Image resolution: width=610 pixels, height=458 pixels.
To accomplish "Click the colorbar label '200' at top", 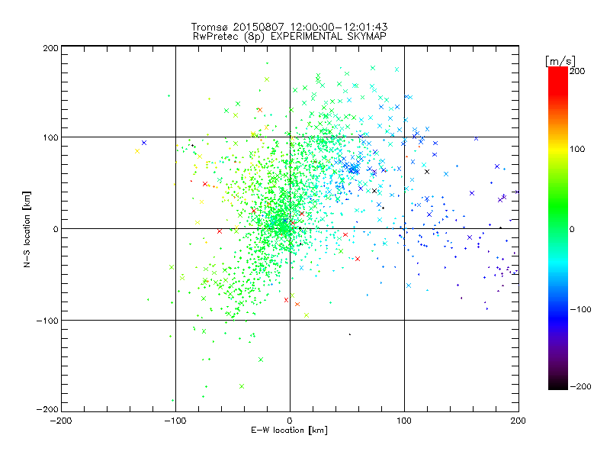I will [x=577, y=71].
